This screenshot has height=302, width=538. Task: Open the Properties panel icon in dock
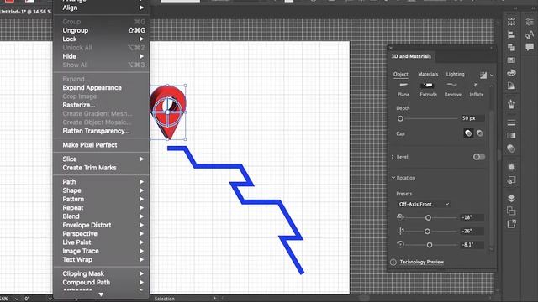tap(530, 22)
